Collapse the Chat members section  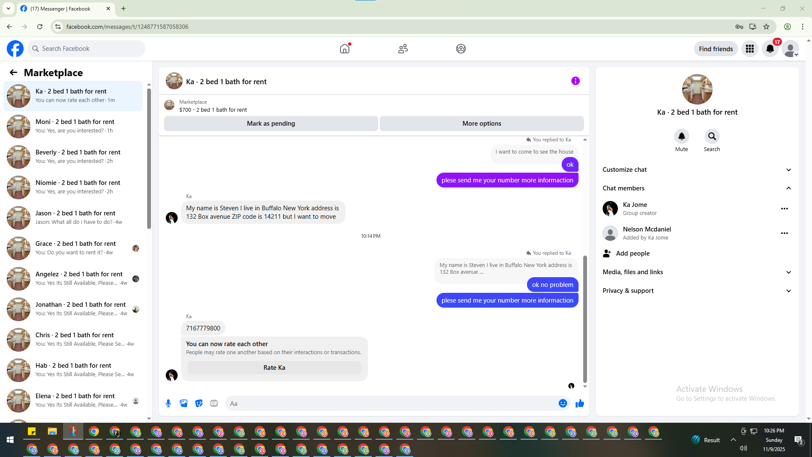pyautogui.click(x=697, y=188)
